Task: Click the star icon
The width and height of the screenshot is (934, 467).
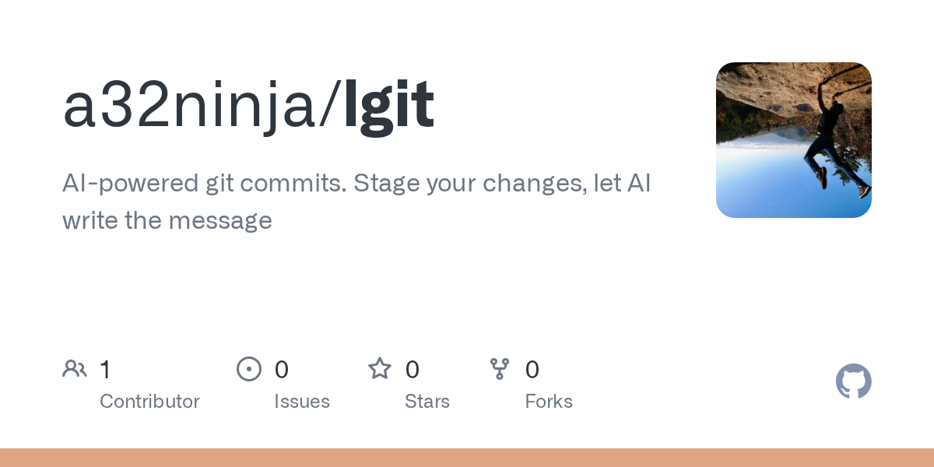Action: 380,369
